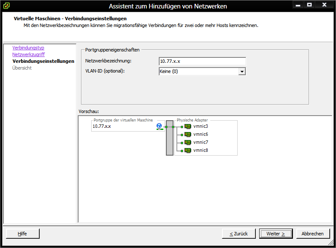This screenshot has height=248, width=336.
Task: Click the Zurück button
Action: click(x=238, y=234)
